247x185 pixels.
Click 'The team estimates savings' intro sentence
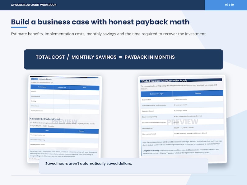point(179,87)
